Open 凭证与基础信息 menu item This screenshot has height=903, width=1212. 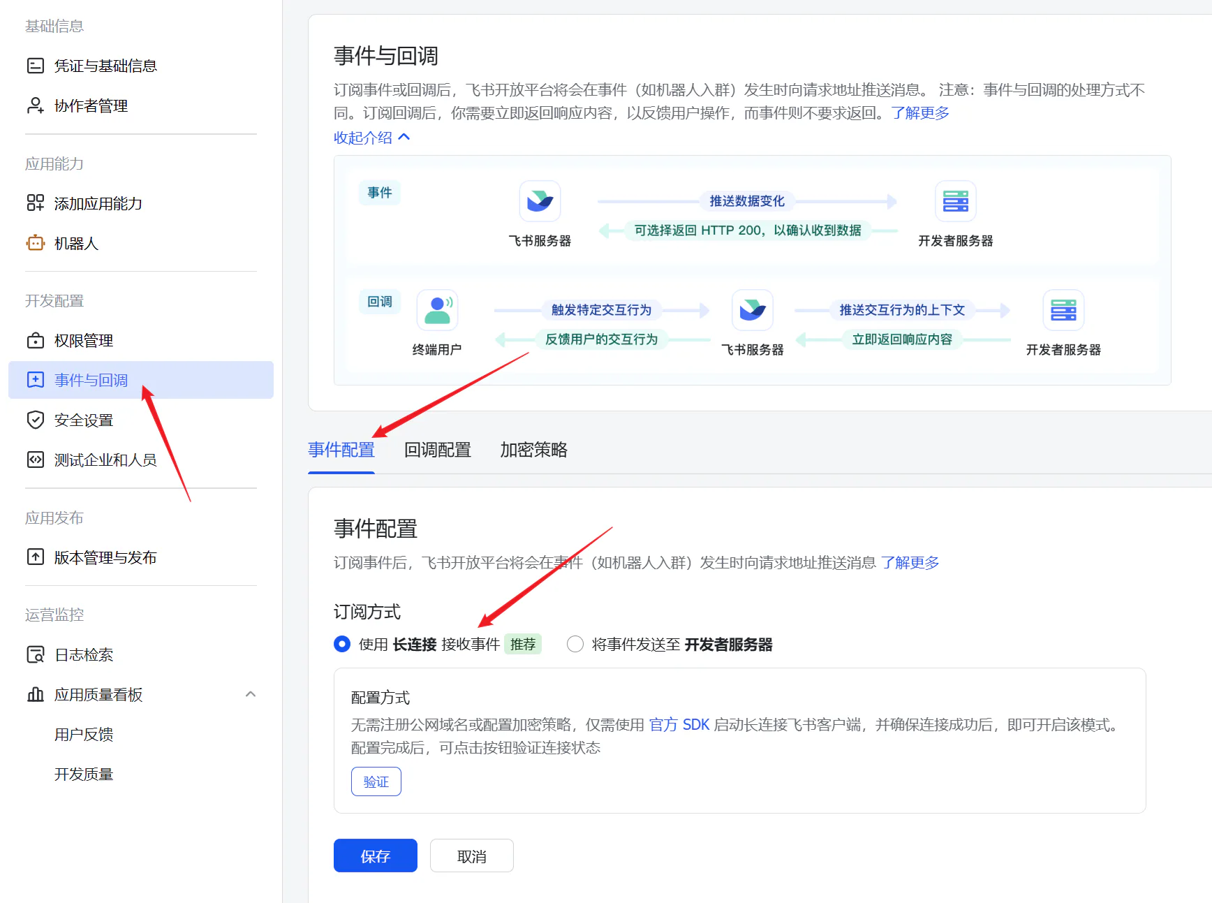coord(141,66)
